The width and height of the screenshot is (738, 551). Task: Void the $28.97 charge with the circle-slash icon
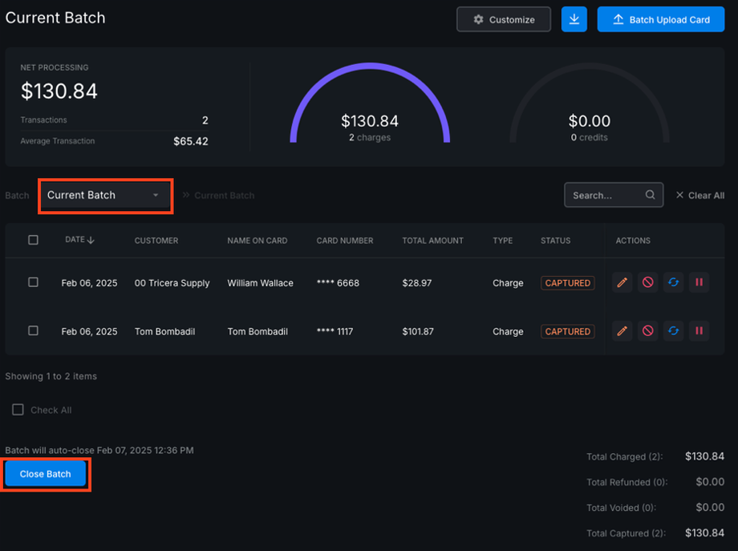[648, 283]
